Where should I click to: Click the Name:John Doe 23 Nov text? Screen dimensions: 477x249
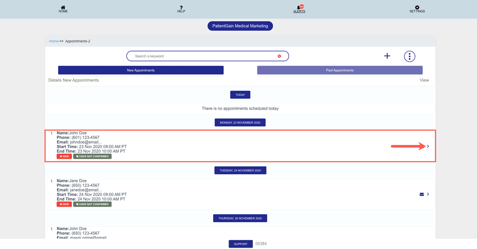[72, 133]
